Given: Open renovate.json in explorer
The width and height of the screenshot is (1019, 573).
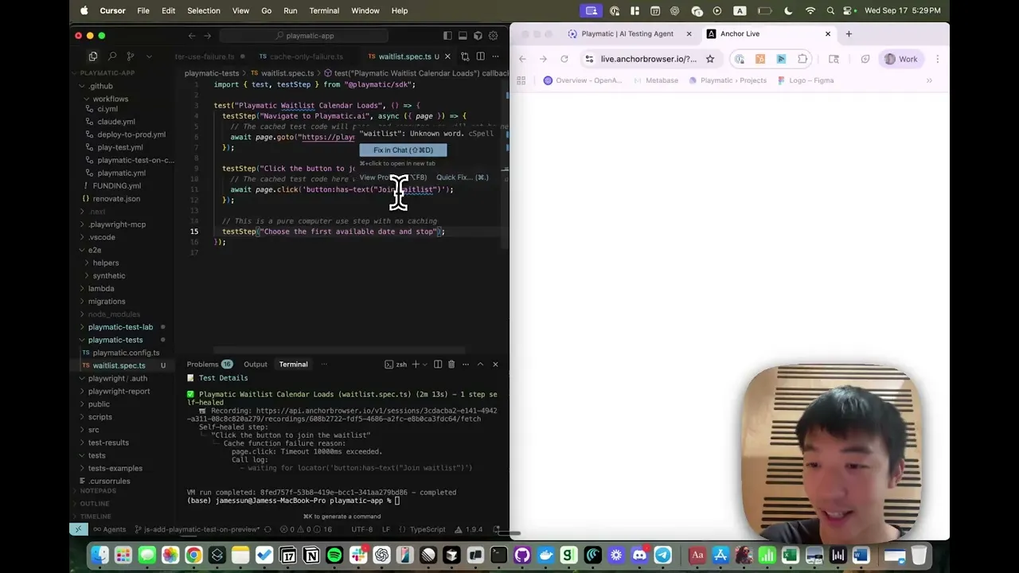Looking at the screenshot, I should (x=115, y=199).
